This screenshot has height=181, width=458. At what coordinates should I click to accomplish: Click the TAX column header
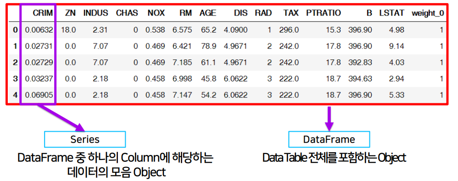291,13
